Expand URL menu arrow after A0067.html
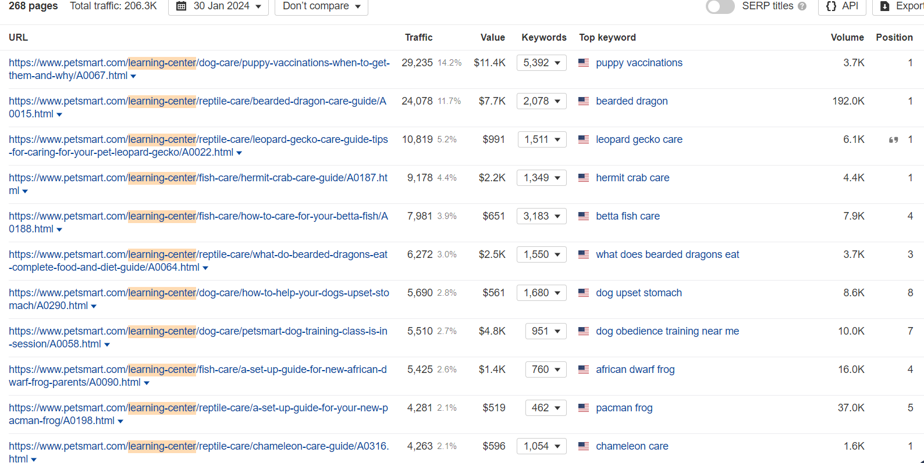This screenshot has width=924, height=463. click(133, 77)
